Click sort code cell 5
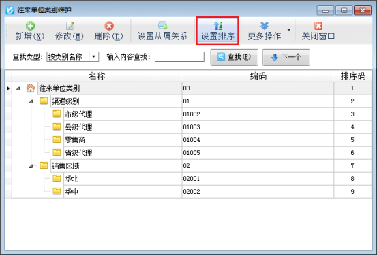377x255 pixels. point(352,140)
